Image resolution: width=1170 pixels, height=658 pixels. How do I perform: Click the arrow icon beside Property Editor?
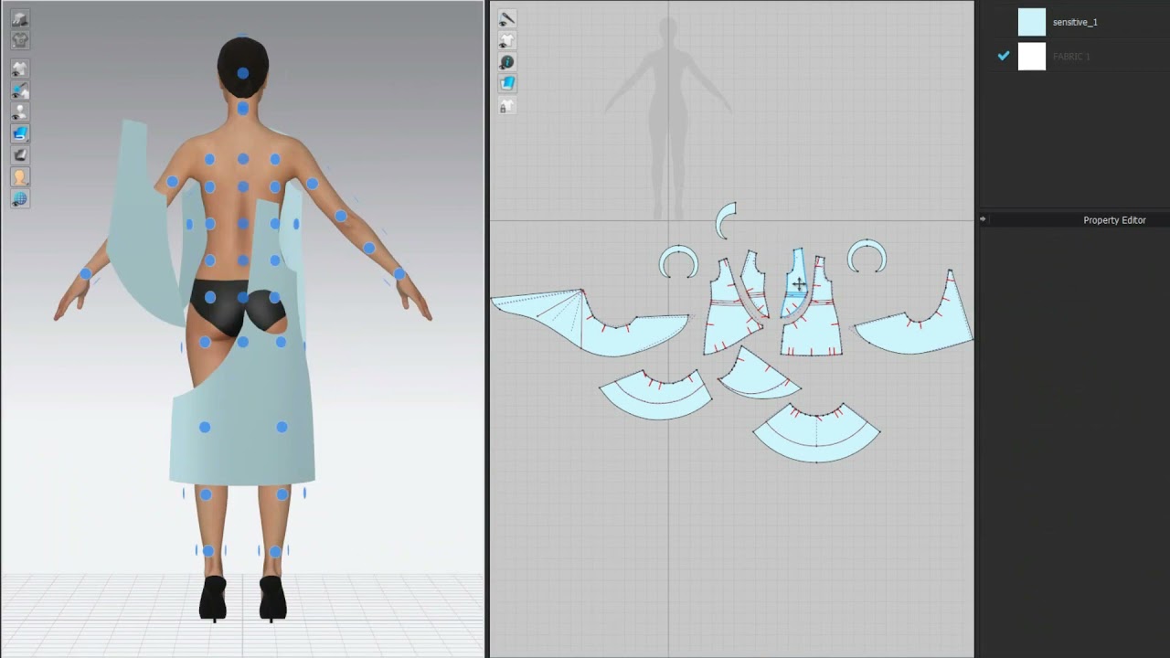[x=983, y=219]
